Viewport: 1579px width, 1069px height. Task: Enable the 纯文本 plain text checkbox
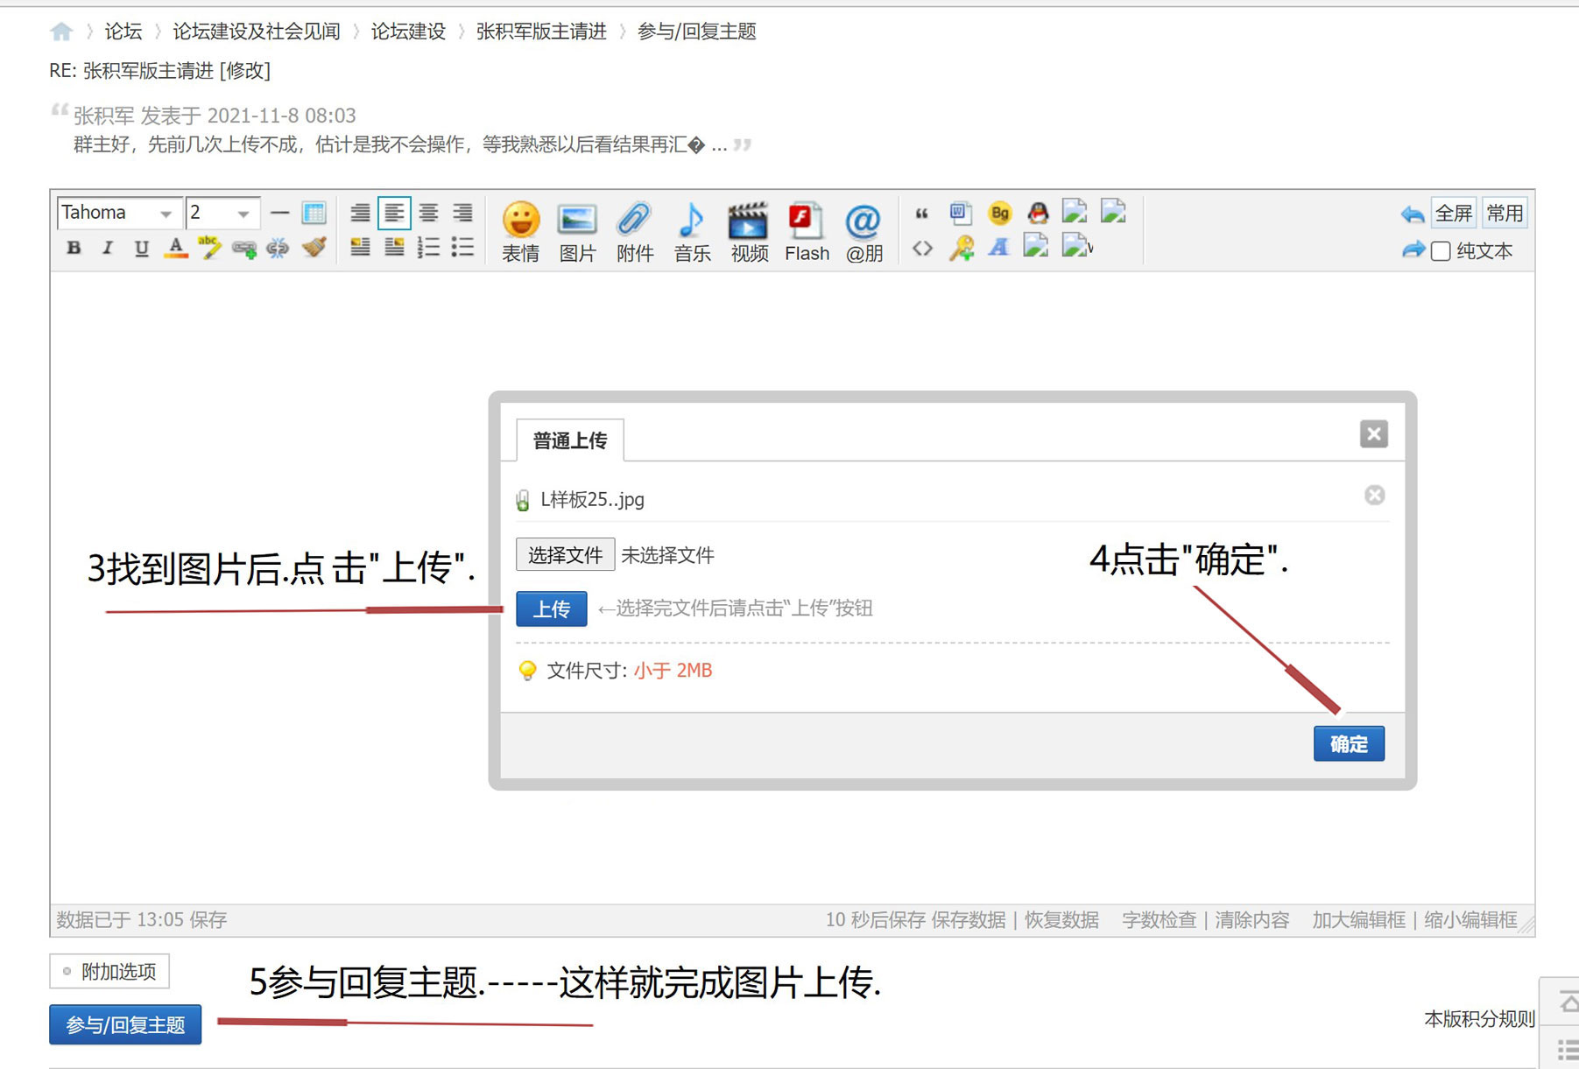[x=1441, y=250]
